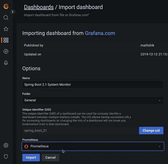Screen dimensions: 168x164
Task: Click the spring_boot_21 UID field
Action: [80, 131]
